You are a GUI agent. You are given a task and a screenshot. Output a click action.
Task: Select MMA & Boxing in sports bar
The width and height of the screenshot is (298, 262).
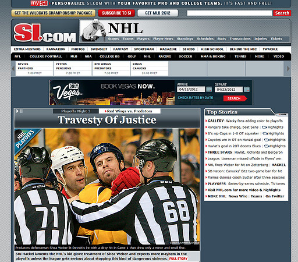(213, 56)
